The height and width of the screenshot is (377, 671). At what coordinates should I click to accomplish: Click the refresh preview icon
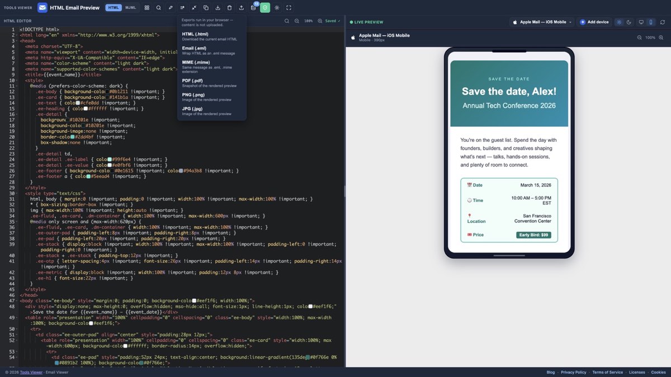[x=663, y=22]
